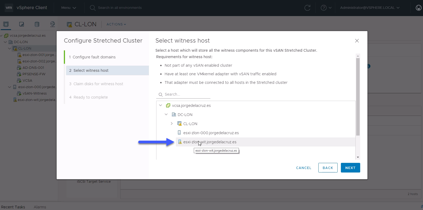Click AD-DNS-001 VM icon in sidebar

[x=19, y=67]
